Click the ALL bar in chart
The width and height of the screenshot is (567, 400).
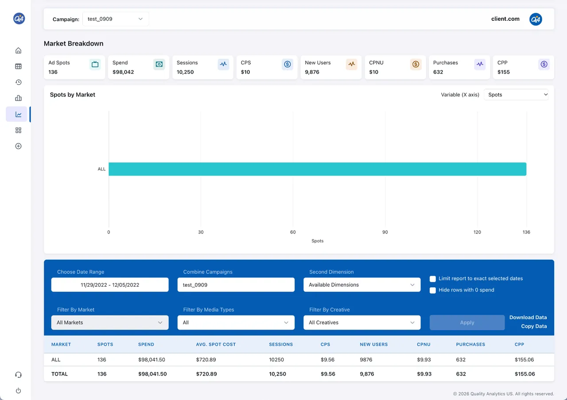(x=317, y=169)
